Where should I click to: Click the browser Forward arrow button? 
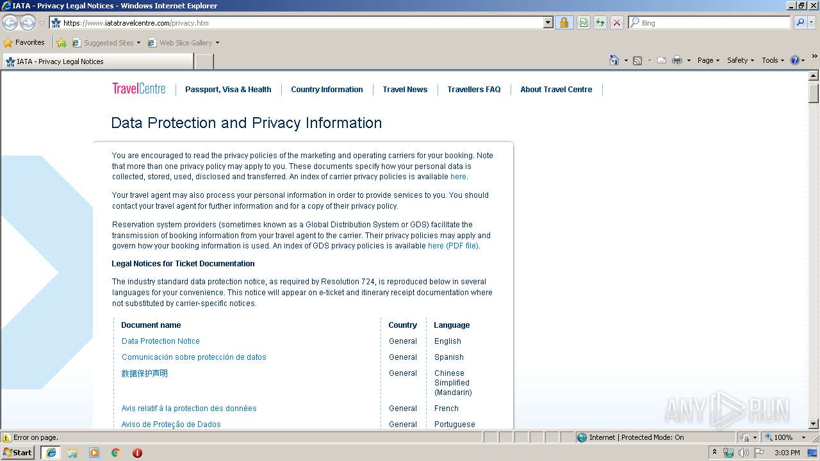pyautogui.click(x=28, y=22)
